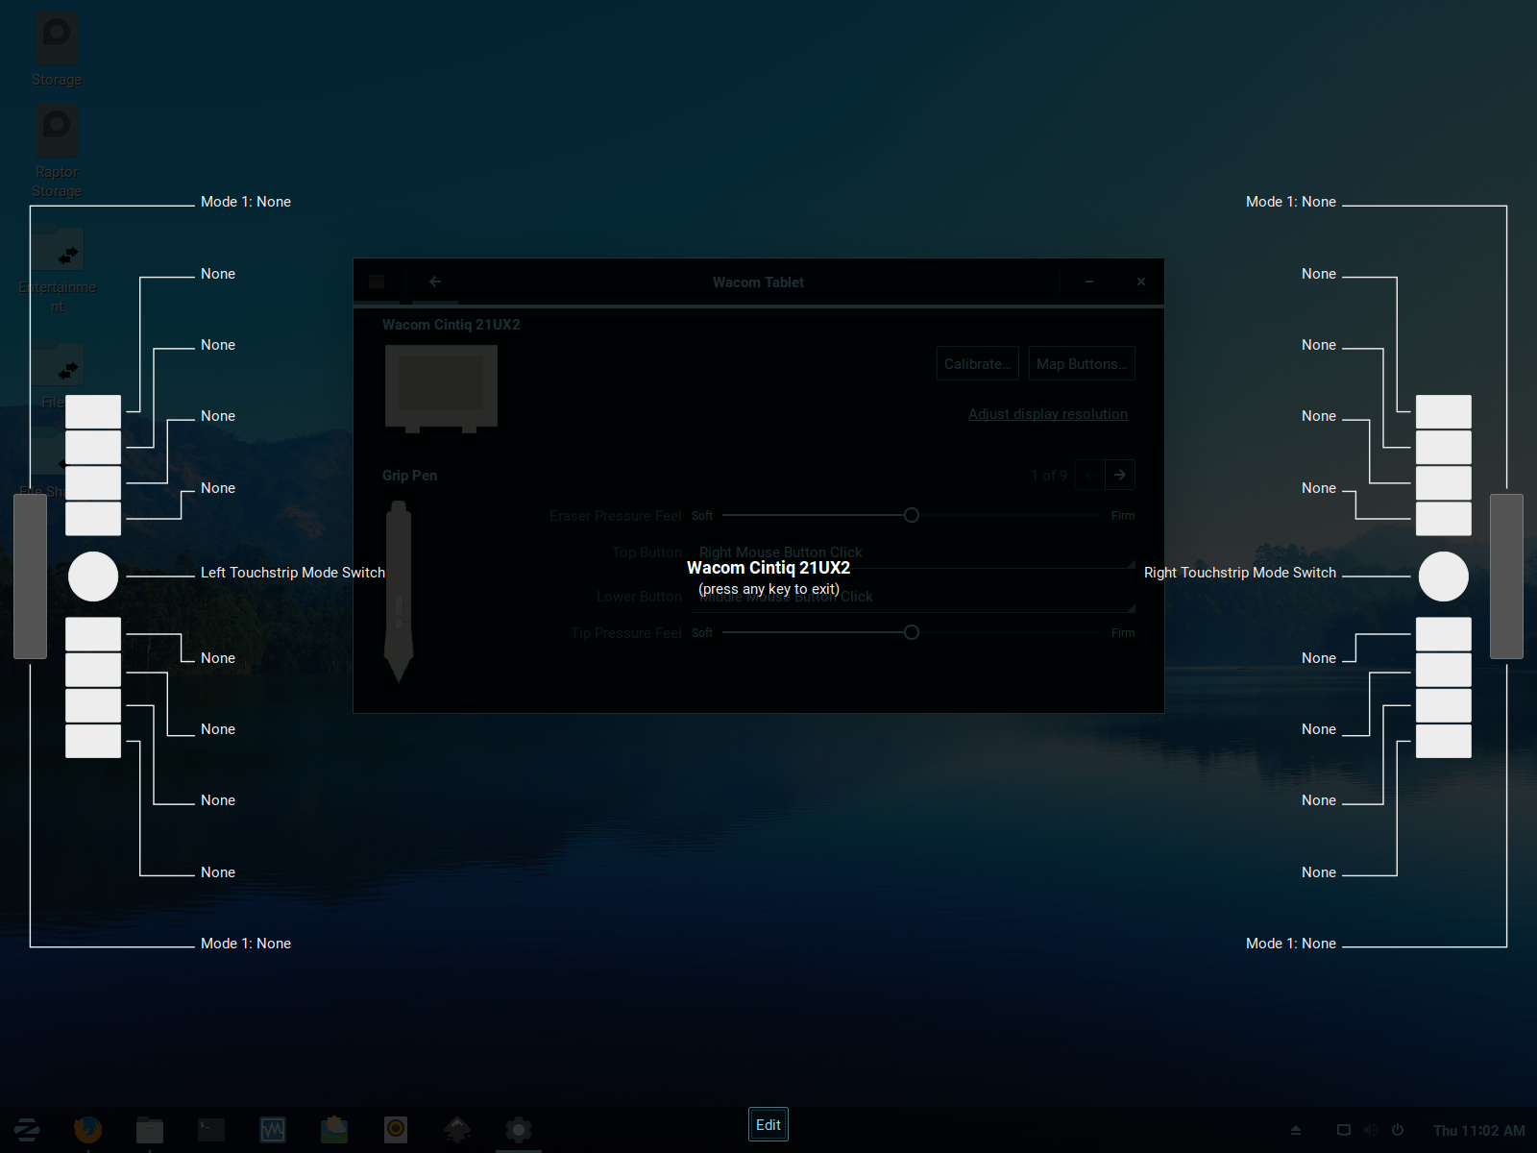The height and width of the screenshot is (1153, 1537).
Task: Click the upper-right 'Mode 1: None' label
Action: [1291, 202]
